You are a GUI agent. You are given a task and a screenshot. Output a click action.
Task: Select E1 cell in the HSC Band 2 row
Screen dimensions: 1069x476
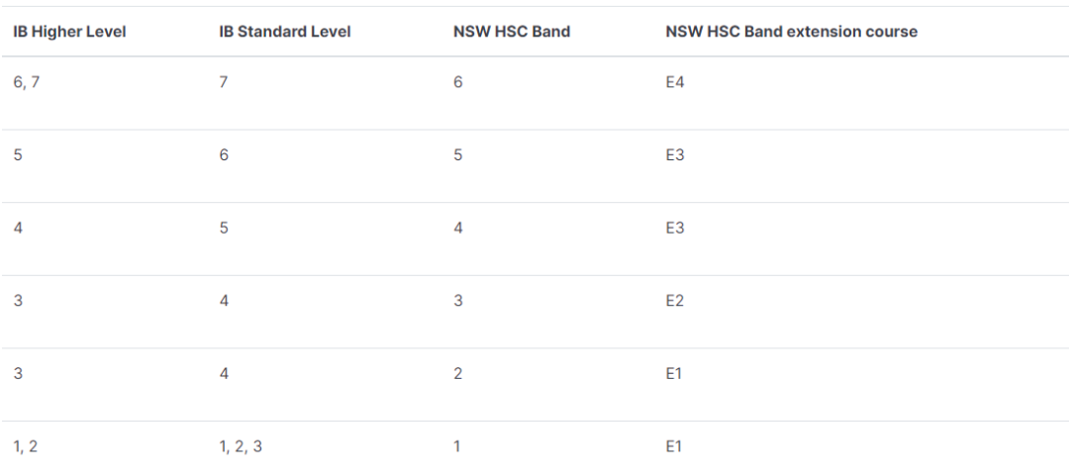click(674, 374)
